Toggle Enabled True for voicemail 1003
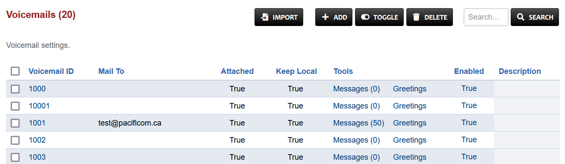Viewport: 565px width, 164px height. click(469, 157)
